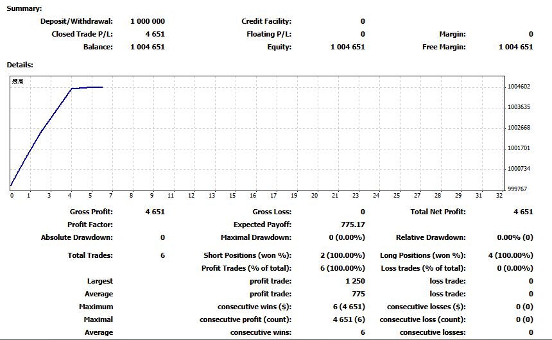Click the Balance value 1 004 651
Viewport: 552px width, 340px height.
tap(148, 47)
